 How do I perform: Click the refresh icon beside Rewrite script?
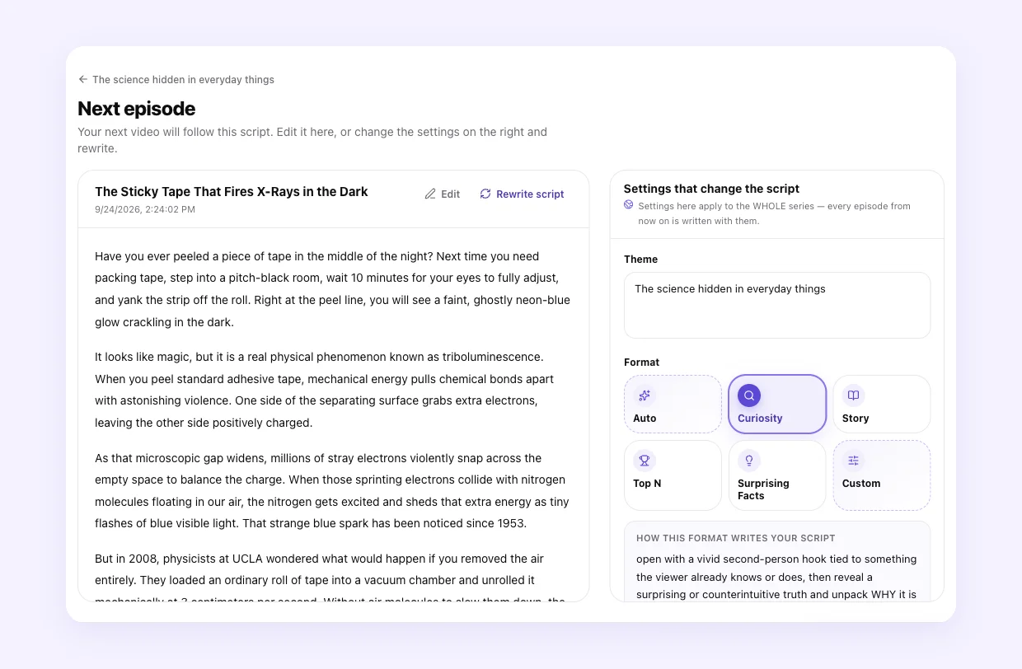pyautogui.click(x=485, y=194)
